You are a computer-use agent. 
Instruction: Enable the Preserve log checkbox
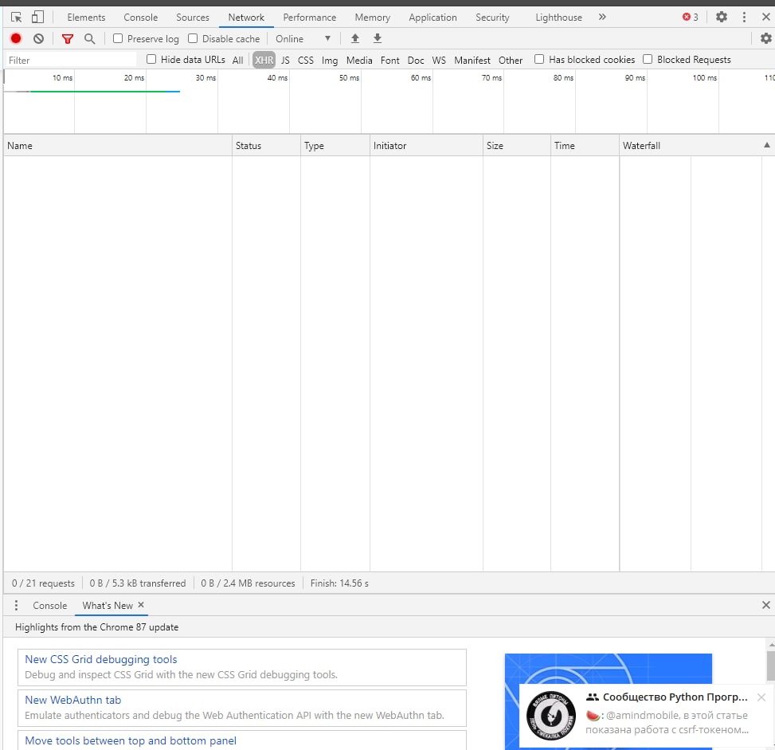coord(118,38)
